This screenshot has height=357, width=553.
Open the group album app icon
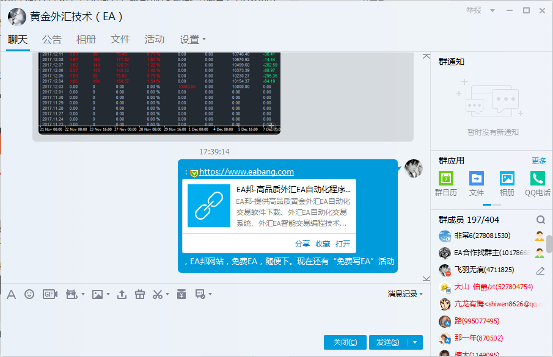point(507,178)
